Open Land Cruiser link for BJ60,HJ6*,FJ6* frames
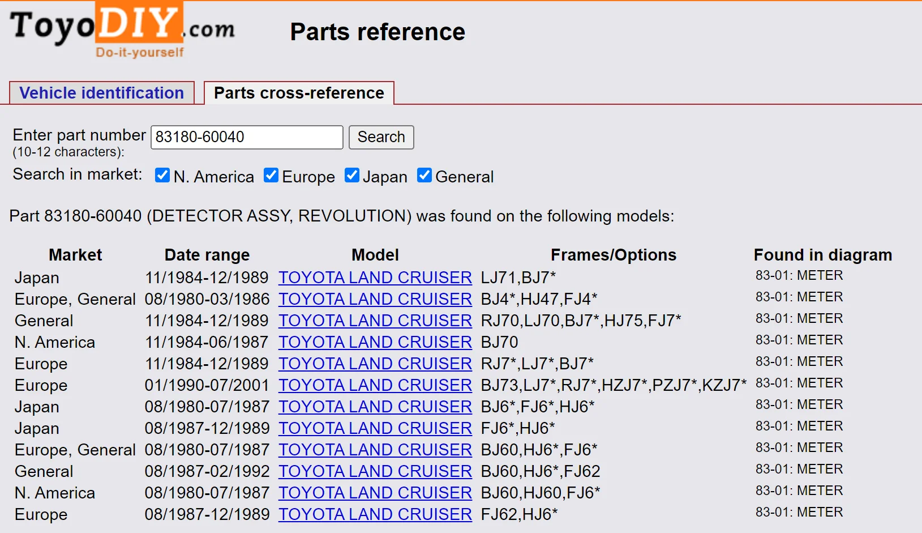 click(375, 450)
